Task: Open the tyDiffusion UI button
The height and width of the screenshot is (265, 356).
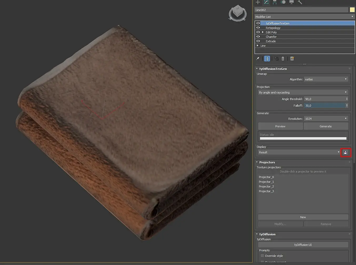Action: [303, 245]
